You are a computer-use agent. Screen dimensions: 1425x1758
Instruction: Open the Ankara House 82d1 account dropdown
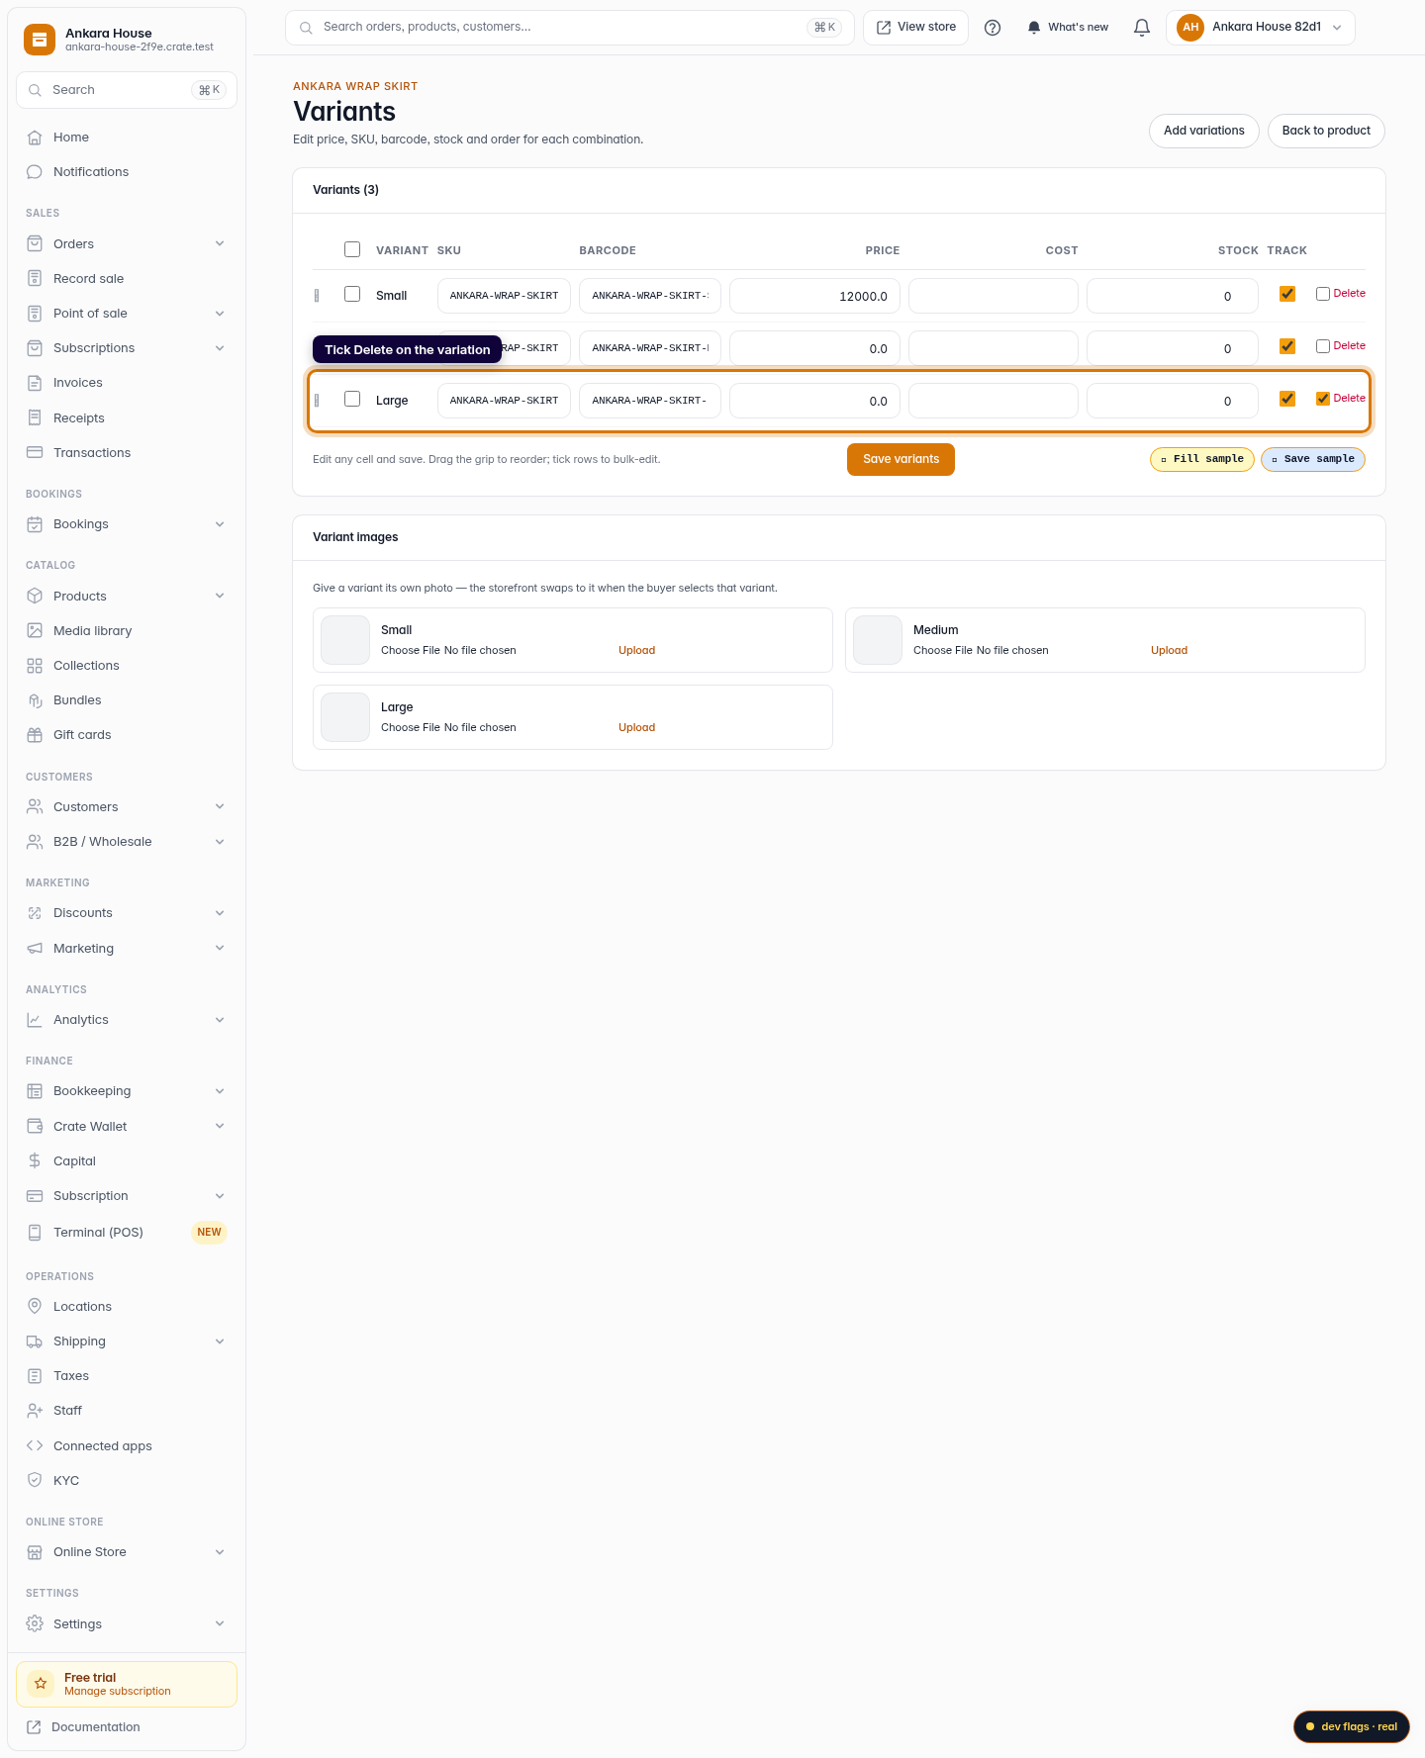1260,28
